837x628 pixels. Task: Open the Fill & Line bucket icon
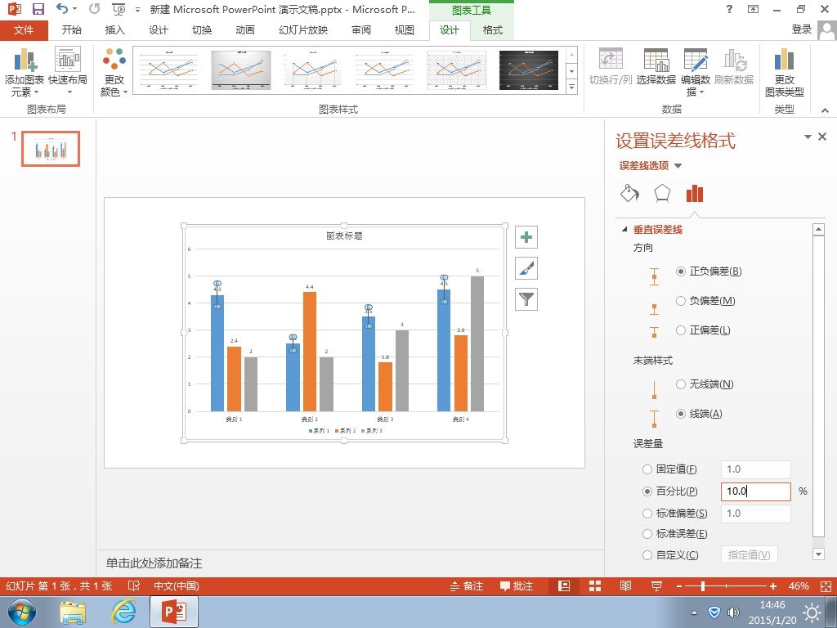click(x=630, y=193)
